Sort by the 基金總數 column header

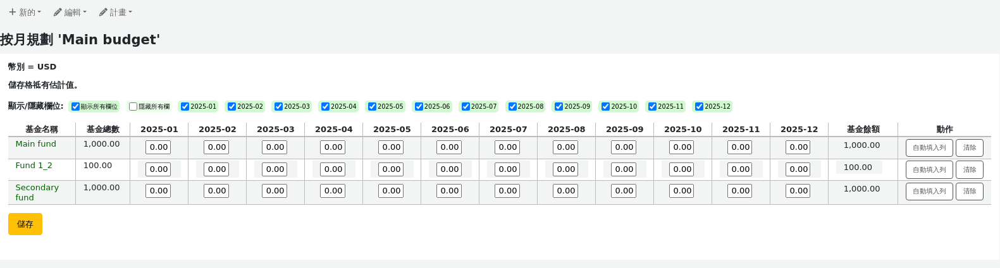tap(103, 129)
